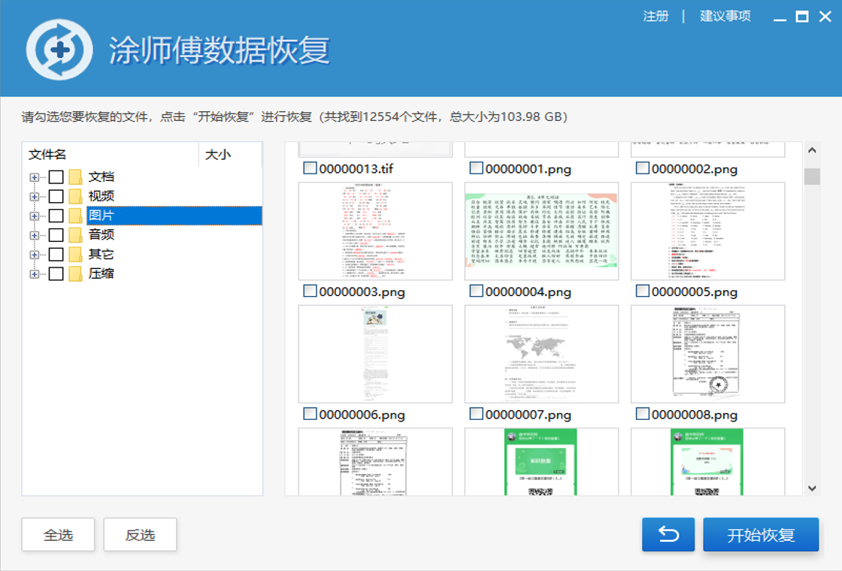Click the 压缩 folder icon
Image resolution: width=842 pixels, height=571 pixels.
[75, 274]
